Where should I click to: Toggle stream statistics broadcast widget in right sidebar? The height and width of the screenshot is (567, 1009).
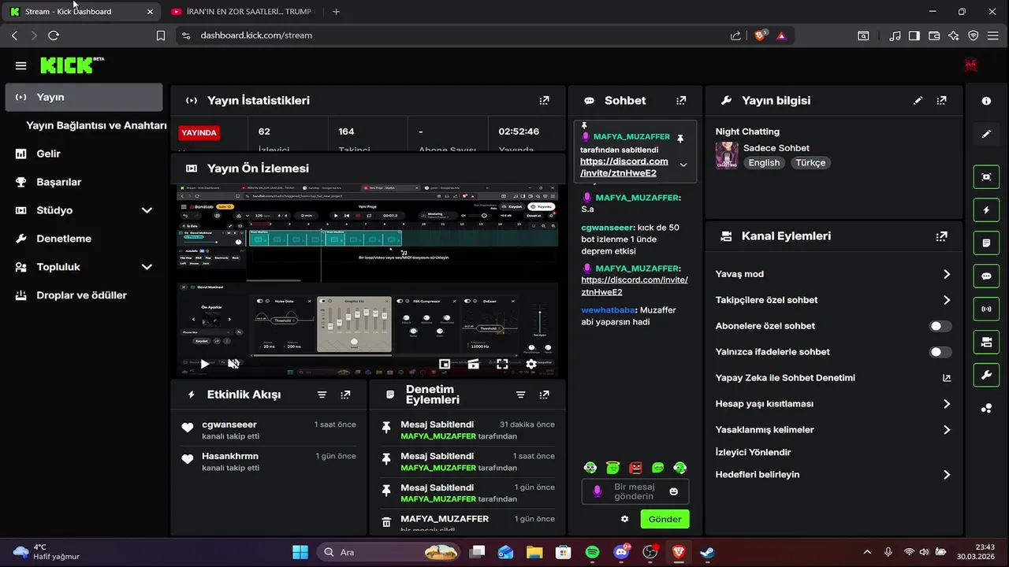point(986,309)
